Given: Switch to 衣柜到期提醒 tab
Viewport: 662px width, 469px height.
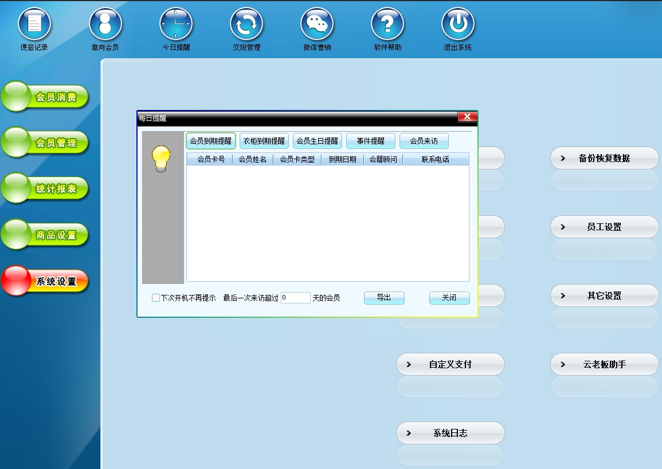Looking at the screenshot, I should pos(264,141).
